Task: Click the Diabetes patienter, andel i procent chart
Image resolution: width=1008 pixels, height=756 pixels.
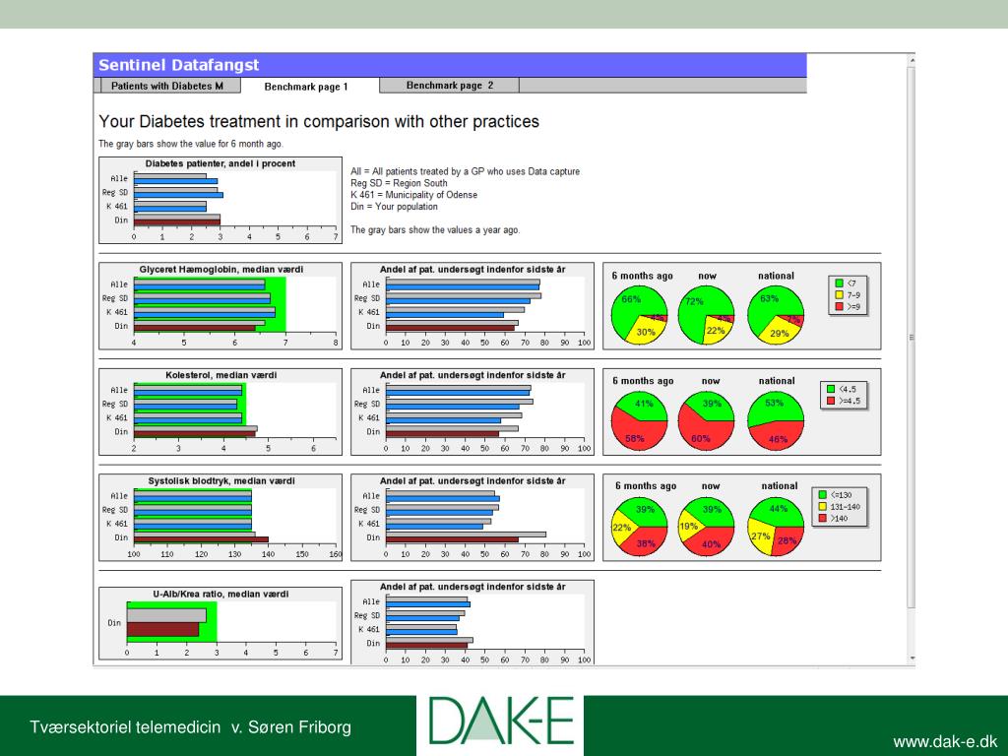Action: pos(220,200)
